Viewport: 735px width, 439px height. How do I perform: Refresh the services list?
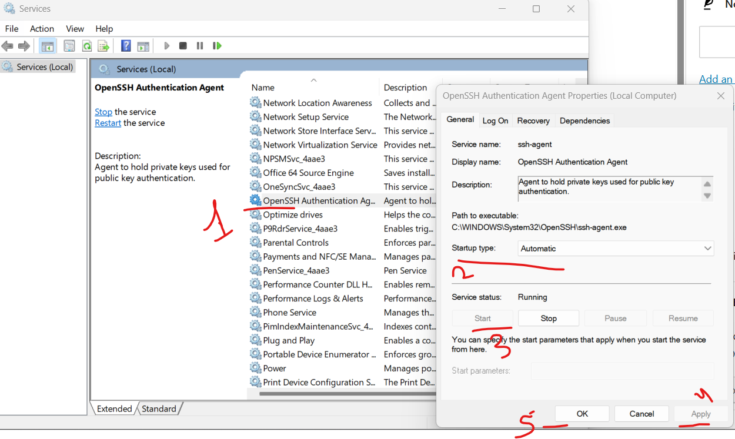[x=86, y=45]
